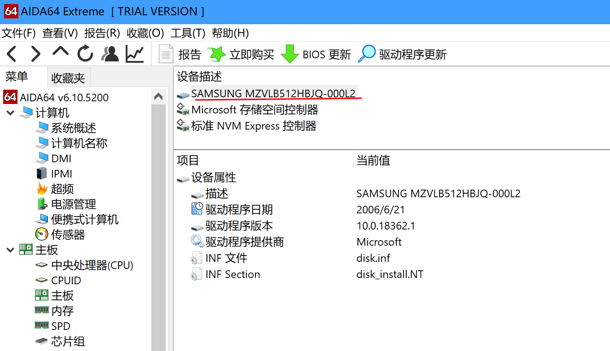Collapse the 主板 tree branch

point(10,250)
